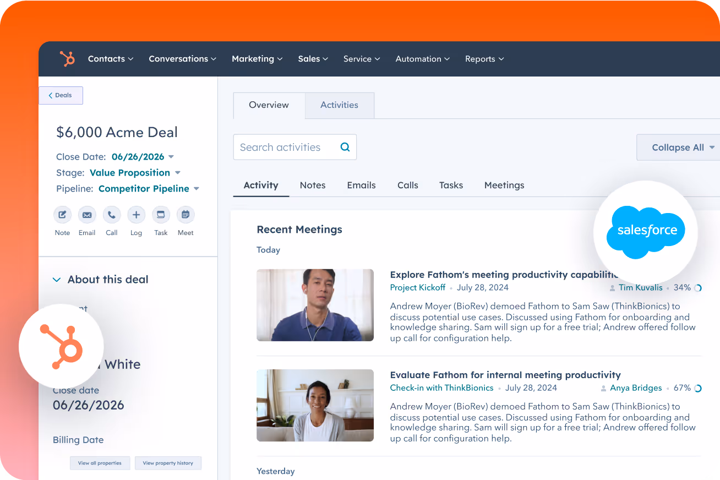Viewport: 720px width, 480px height.
Task: Click the $6,000 Acme Deal title
Action: point(117,132)
